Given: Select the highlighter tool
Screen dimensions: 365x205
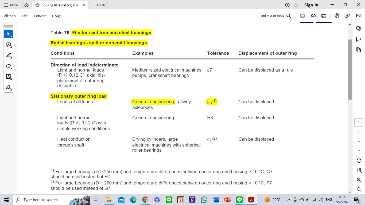Looking at the screenshot, I should [x=9, y=56].
